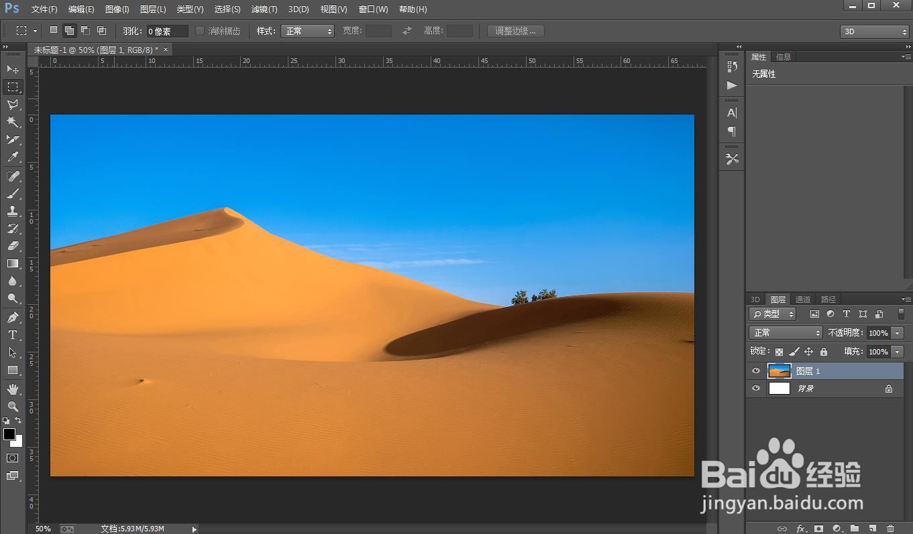The image size is (913, 534).
Task: Toggle lock transparent pixels
Action: 779,352
